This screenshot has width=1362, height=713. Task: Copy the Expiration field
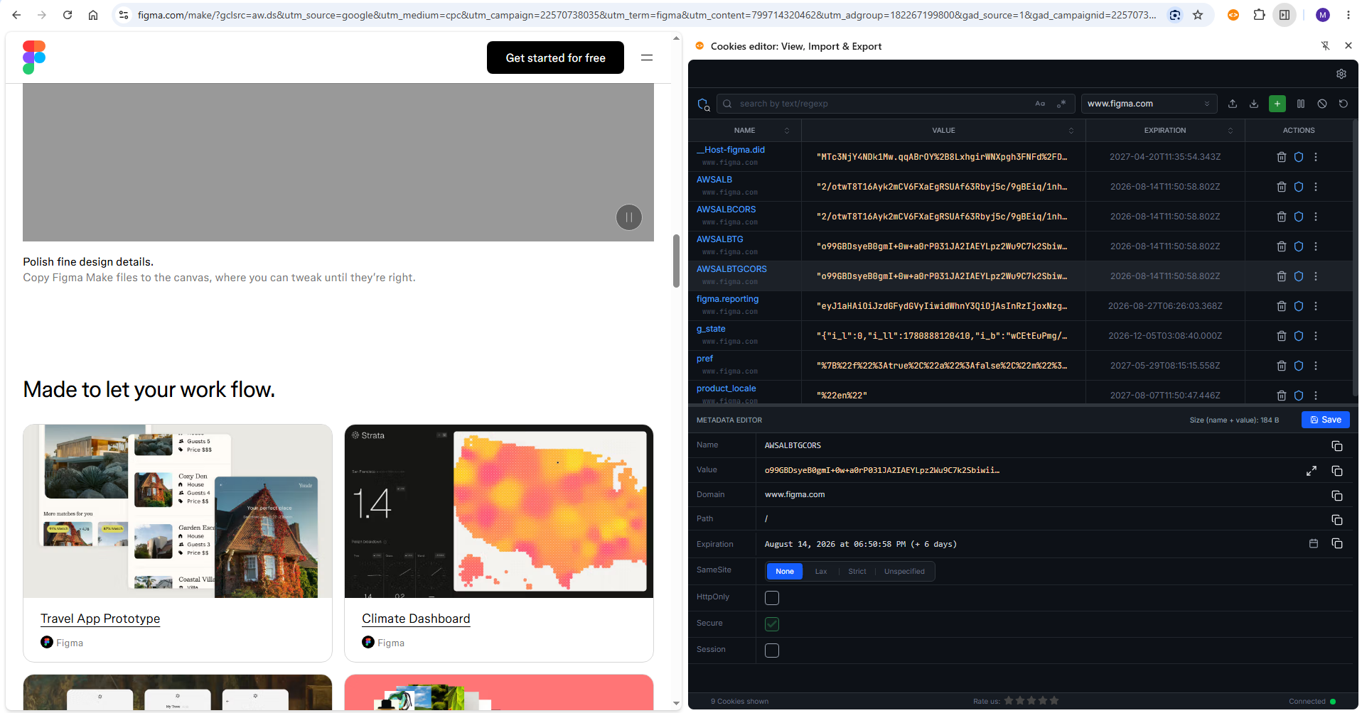coord(1336,543)
